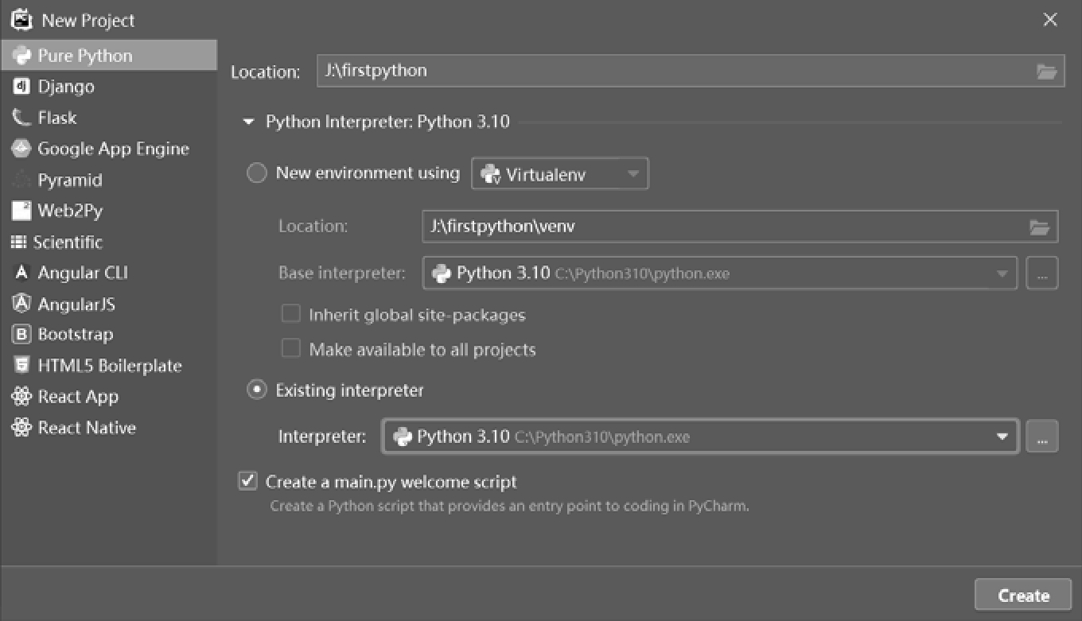Choose Angular CLI project type
The width and height of the screenshot is (1082, 621).
108,273
